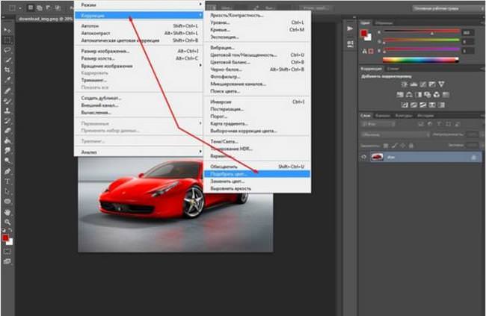
Task: Select the Lasso tool
Action: [x=7, y=50]
